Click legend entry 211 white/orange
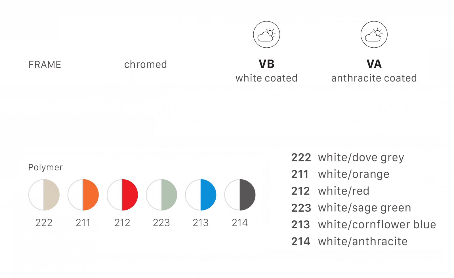454x278 pixels. pos(340,174)
